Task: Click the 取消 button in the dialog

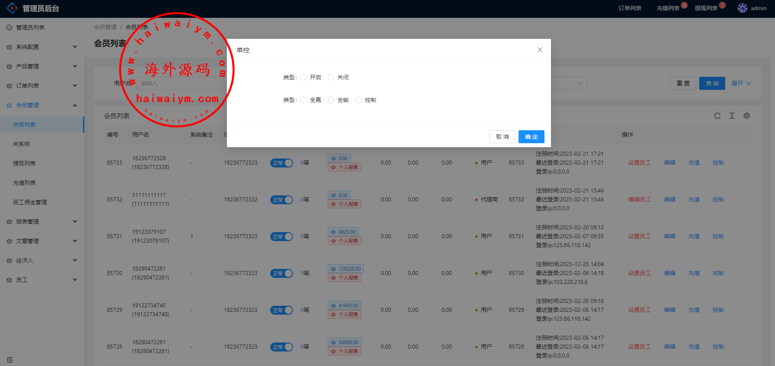Action: pos(502,137)
